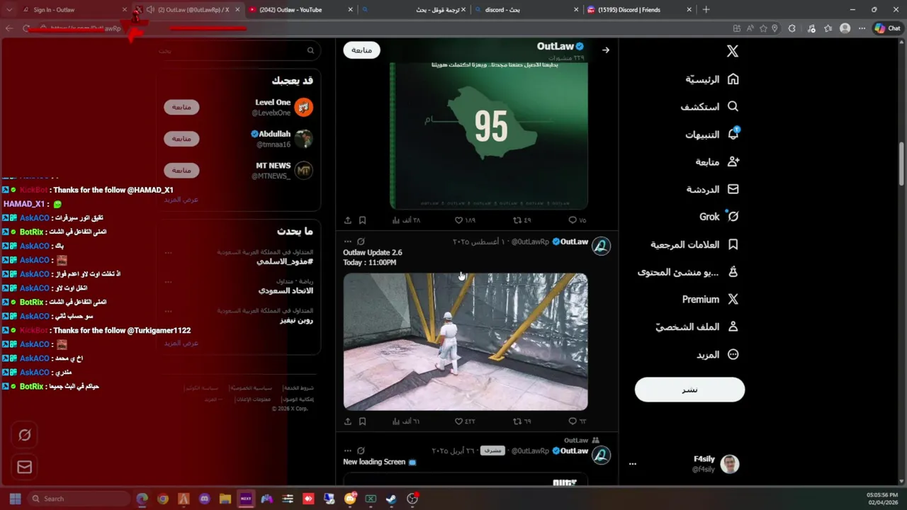The image size is (907, 510).
Task: Click Grok icon on New loading Screen post
Action: 361,450
